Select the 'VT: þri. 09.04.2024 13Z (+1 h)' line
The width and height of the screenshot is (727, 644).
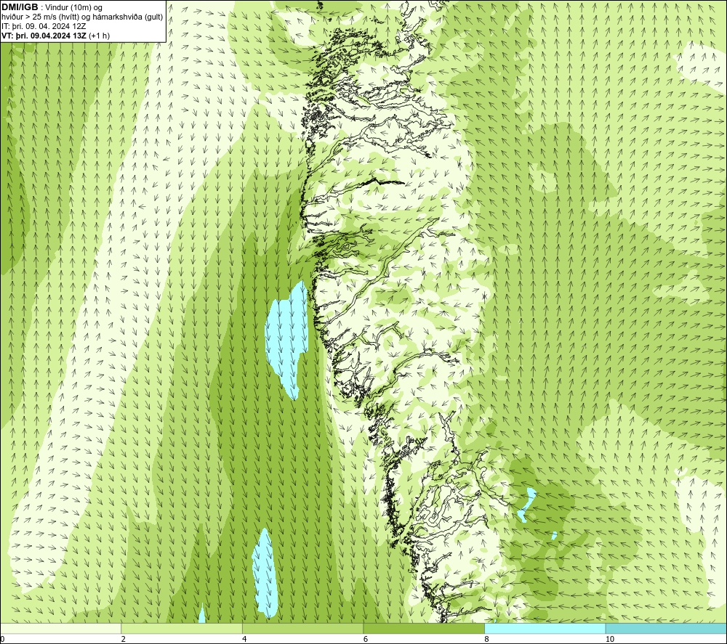56,36
